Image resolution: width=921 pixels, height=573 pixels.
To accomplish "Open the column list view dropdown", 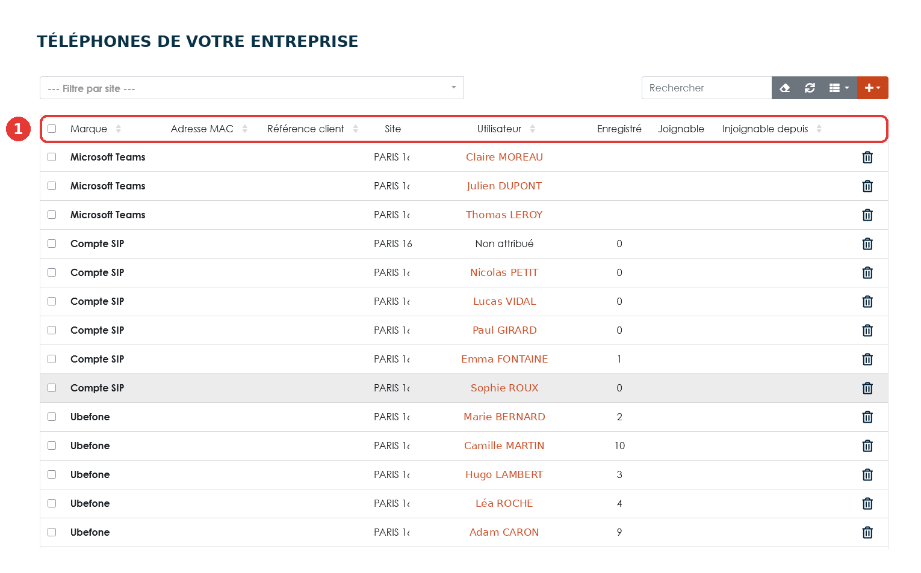I will [x=839, y=88].
